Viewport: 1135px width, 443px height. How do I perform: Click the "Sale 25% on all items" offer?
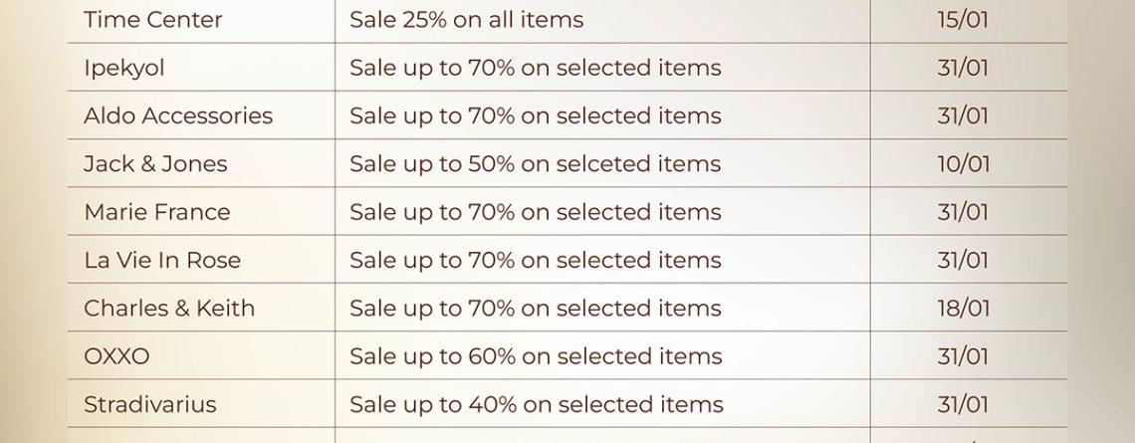pyautogui.click(x=466, y=20)
